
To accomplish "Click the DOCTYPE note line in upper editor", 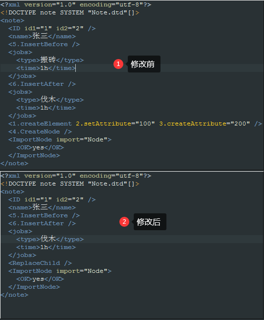I will tap(70, 13).
